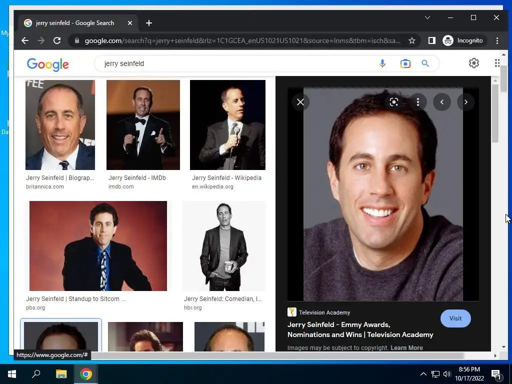Open File Explorer from the taskbar
Viewport: 512px width, 384px height.
pyautogui.click(x=61, y=374)
